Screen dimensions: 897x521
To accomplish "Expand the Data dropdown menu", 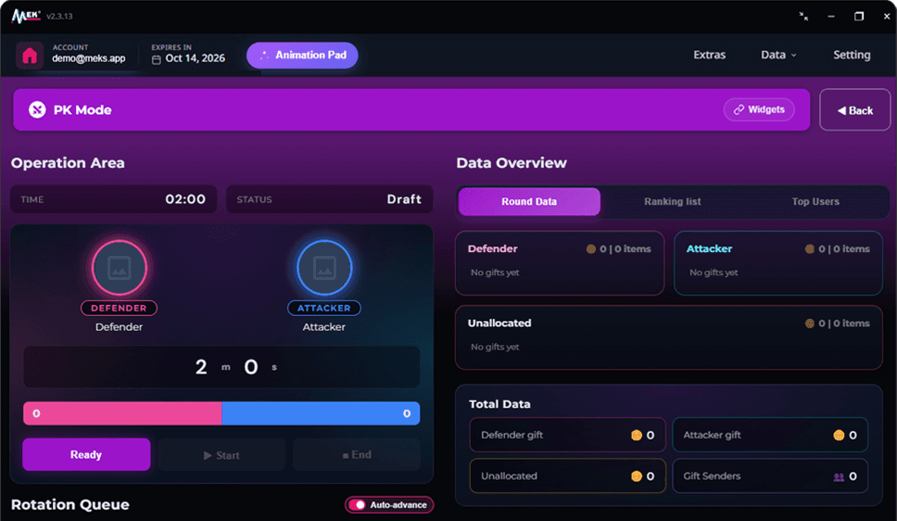I will pos(778,55).
